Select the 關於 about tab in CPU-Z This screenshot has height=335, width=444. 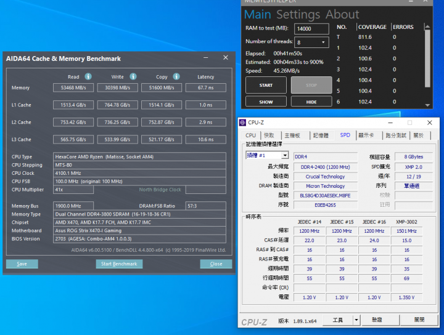coord(419,135)
